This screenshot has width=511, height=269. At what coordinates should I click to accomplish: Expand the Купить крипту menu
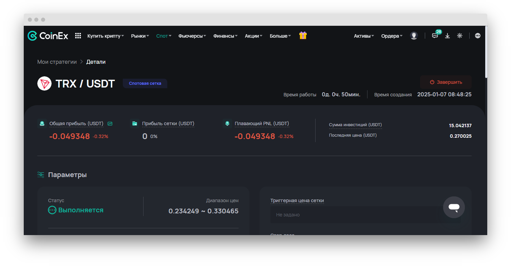tap(106, 36)
